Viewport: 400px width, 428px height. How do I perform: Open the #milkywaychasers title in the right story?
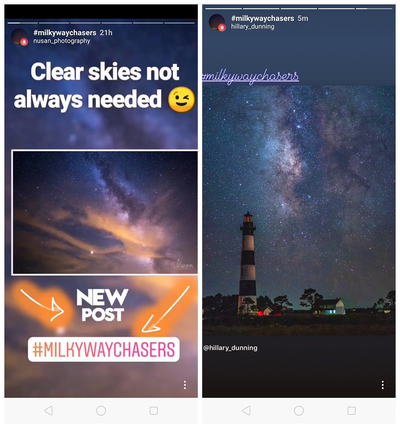(262, 18)
